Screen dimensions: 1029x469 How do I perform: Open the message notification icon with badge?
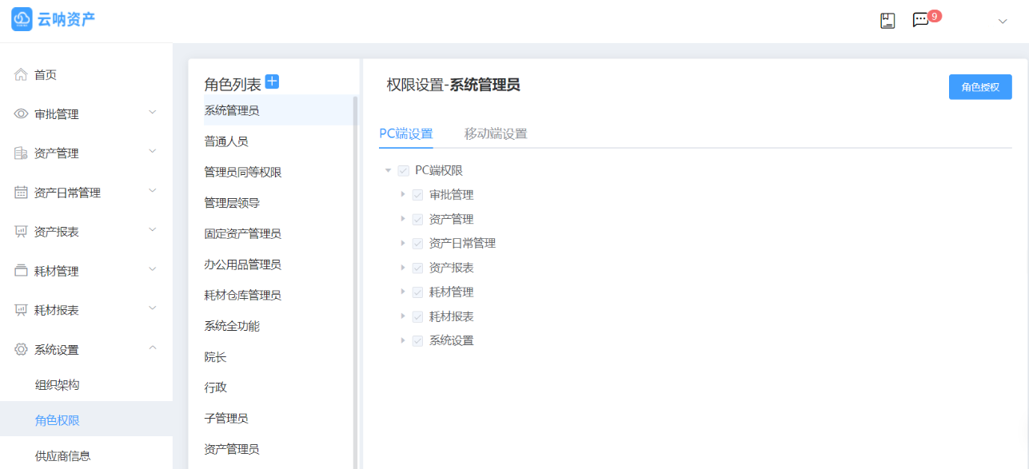[x=921, y=21]
